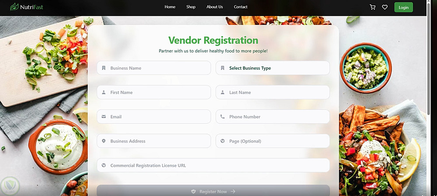The image size is (437, 196).
Task: Click the green Login button
Action: (x=403, y=7)
